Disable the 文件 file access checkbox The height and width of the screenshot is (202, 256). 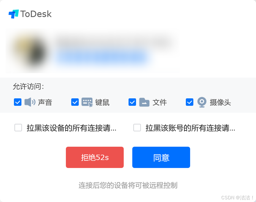pyautogui.click(x=132, y=102)
